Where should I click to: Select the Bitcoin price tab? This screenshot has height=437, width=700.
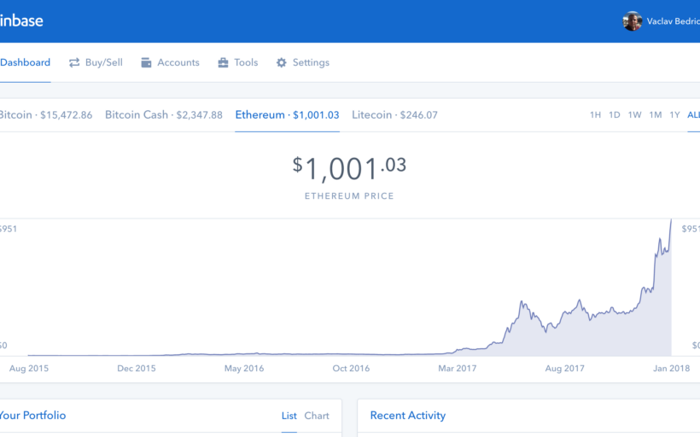tap(45, 114)
